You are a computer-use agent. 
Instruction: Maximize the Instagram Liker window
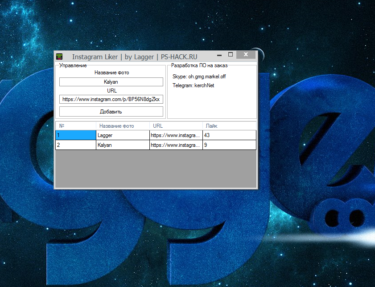pos(231,55)
